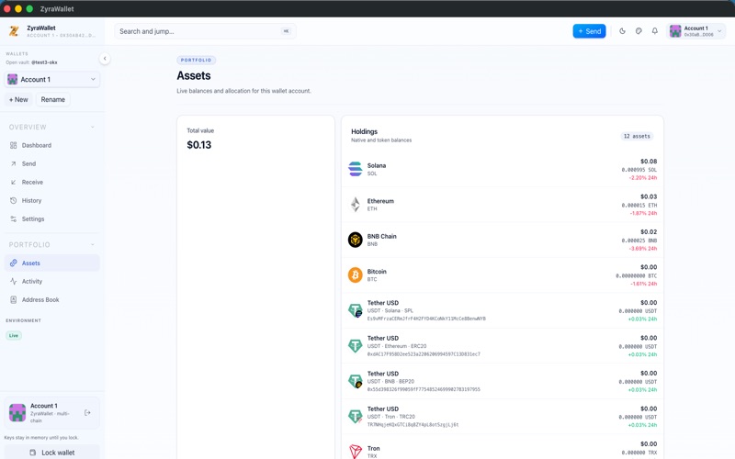This screenshot has height=459, width=735.
Task: Open the Address Book
Action: click(x=52, y=299)
